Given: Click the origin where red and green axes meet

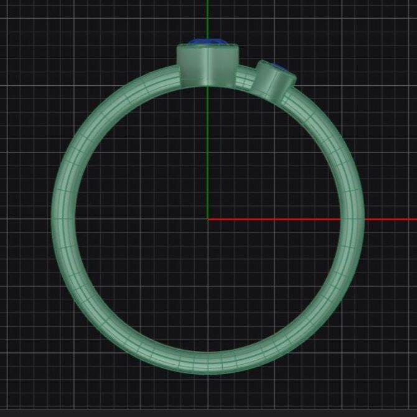Looking at the screenshot, I should (x=207, y=219).
